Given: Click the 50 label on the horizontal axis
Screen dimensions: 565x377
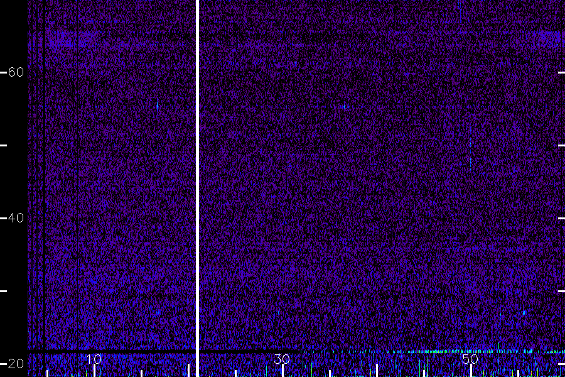Looking at the screenshot, I should [x=470, y=359].
